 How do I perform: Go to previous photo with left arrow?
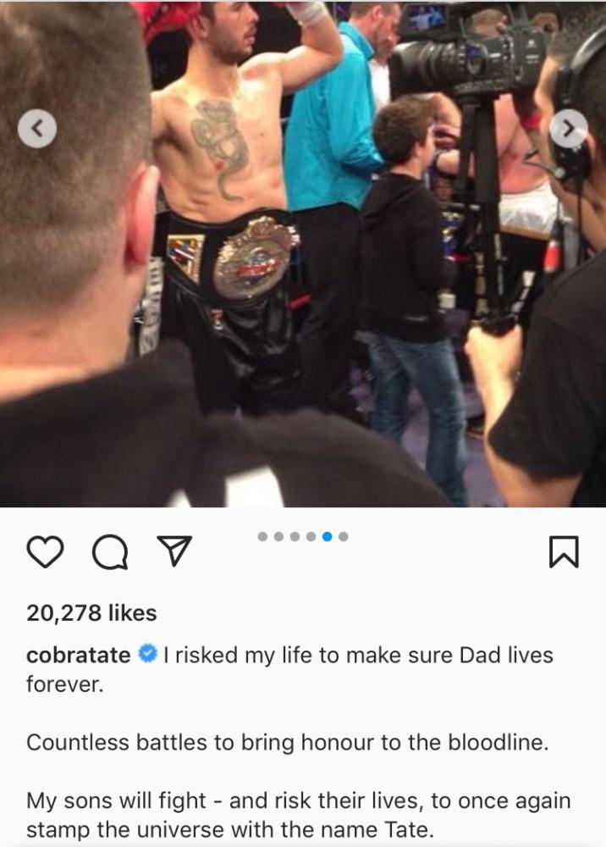(36, 129)
